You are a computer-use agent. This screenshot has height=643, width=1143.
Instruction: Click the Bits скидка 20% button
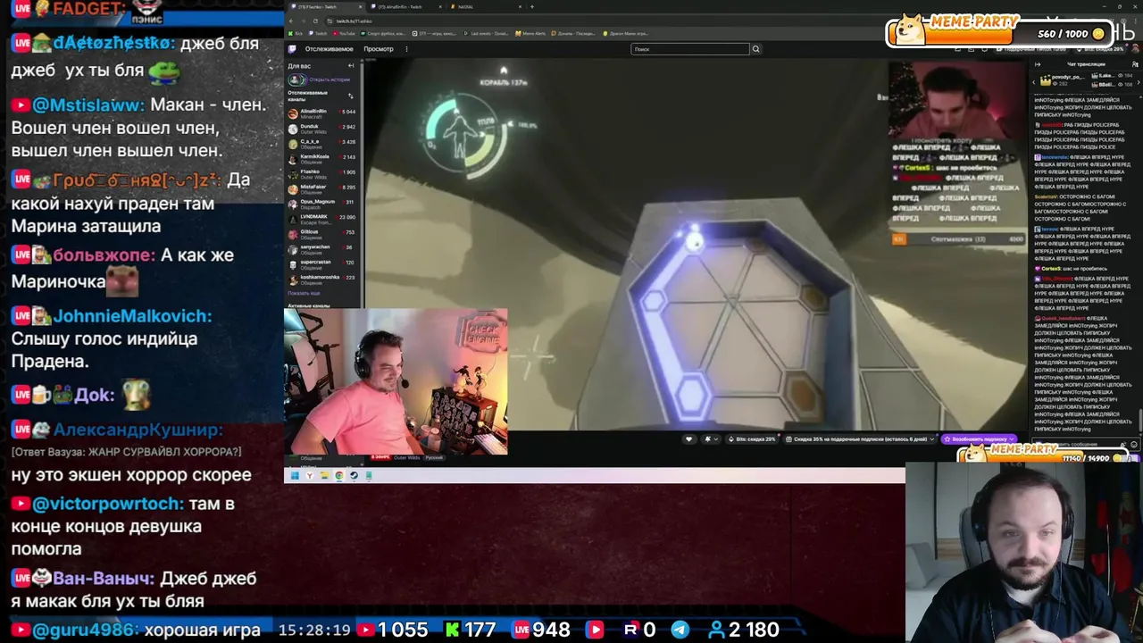pyautogui.click(x=750, y=439)
